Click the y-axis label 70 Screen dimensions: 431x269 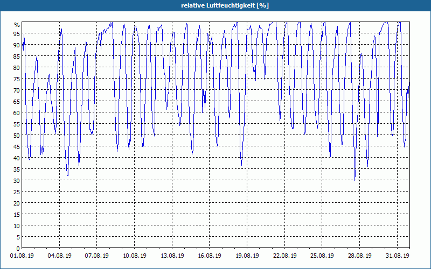(17, 90)
